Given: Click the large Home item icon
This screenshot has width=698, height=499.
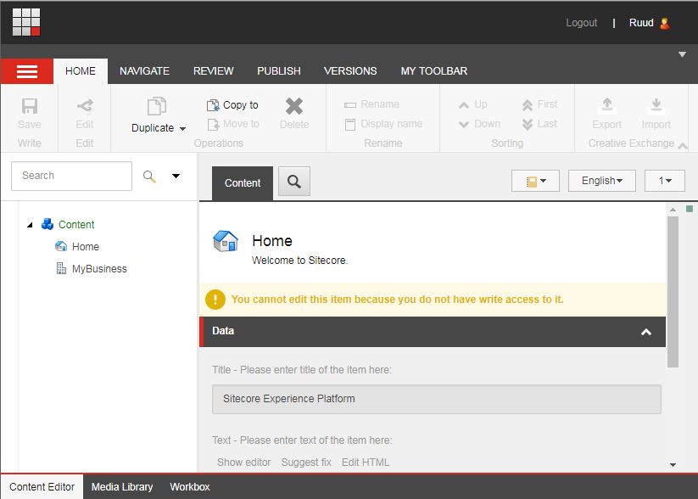Looking at the screenshot, I should 226,241.
